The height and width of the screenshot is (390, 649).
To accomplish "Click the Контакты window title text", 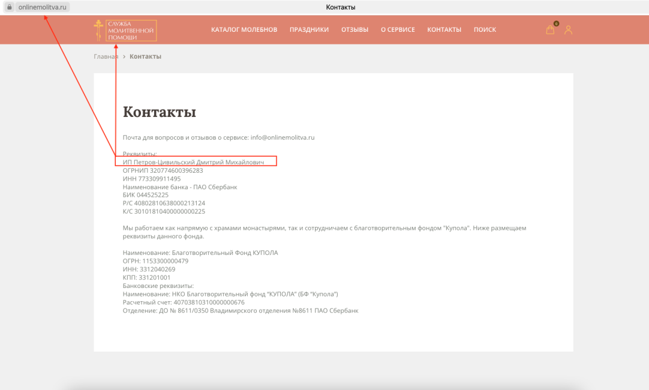I will coord(341,7).
